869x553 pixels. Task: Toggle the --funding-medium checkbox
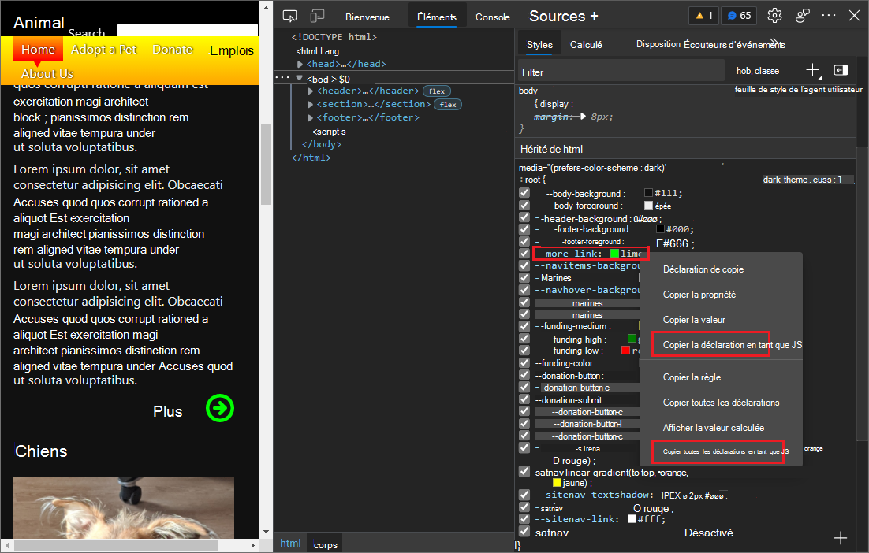click(x=524, y=326)
